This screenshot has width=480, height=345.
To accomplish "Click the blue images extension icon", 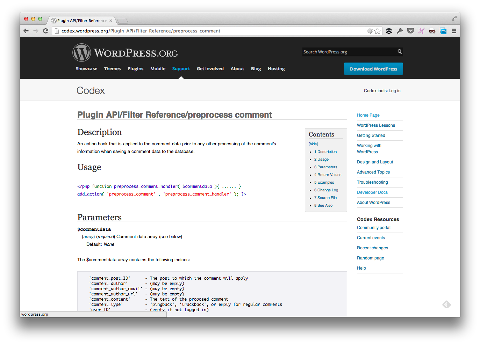I will (x=443, y=31).
